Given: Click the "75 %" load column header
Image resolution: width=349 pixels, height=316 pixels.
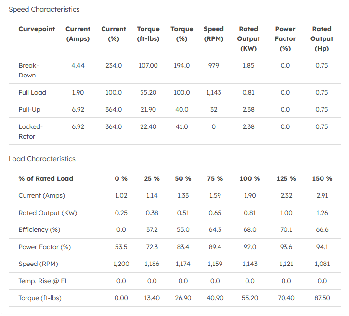Looking at the screenshot, I should pos(215,178).
